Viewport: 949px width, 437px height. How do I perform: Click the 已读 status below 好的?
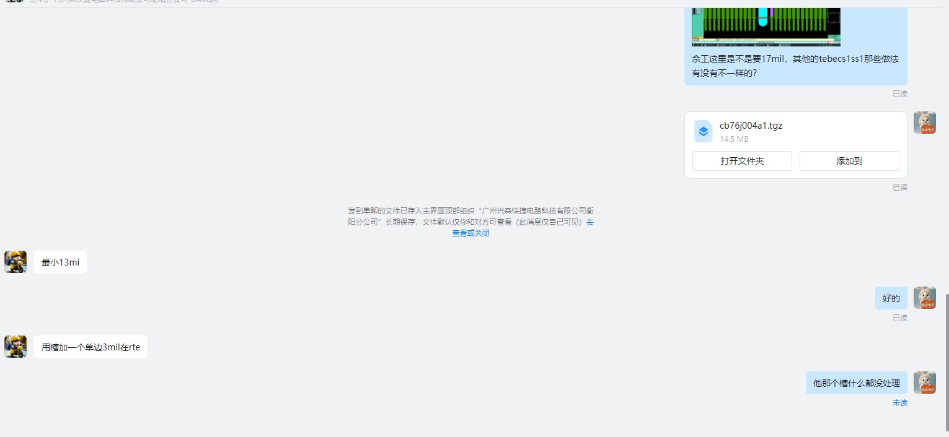click(x=900, y=318)
